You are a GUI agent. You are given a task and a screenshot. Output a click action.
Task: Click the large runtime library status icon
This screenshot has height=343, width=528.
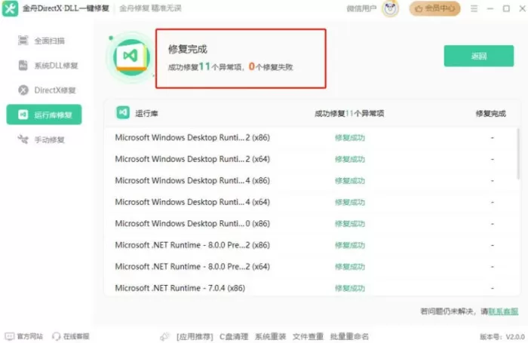pyautogui.click(x=131, y=57)
